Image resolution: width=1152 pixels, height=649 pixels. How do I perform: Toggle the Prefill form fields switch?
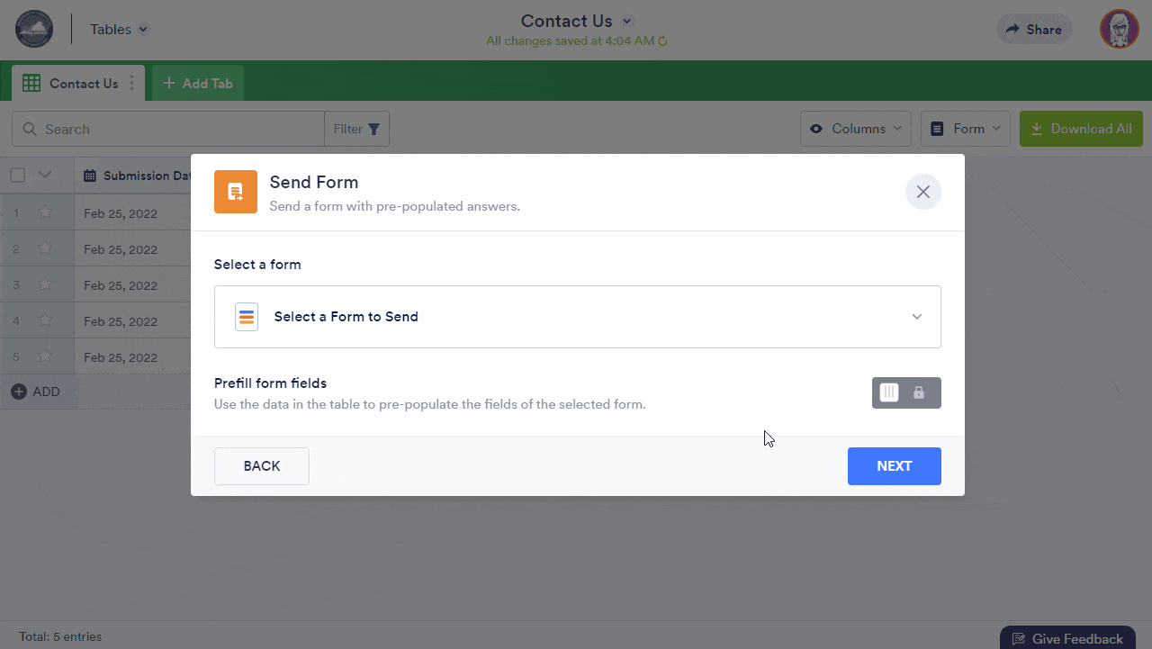(x=905, y=392)
